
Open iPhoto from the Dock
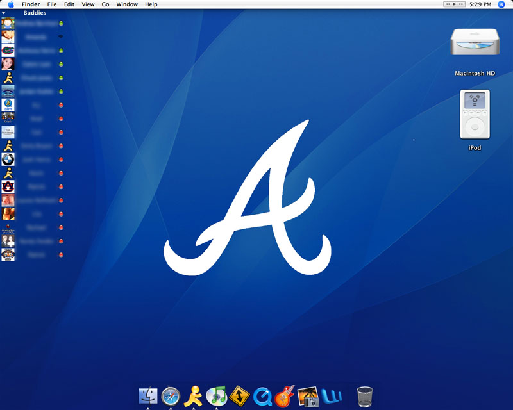[x=308, y=397]
